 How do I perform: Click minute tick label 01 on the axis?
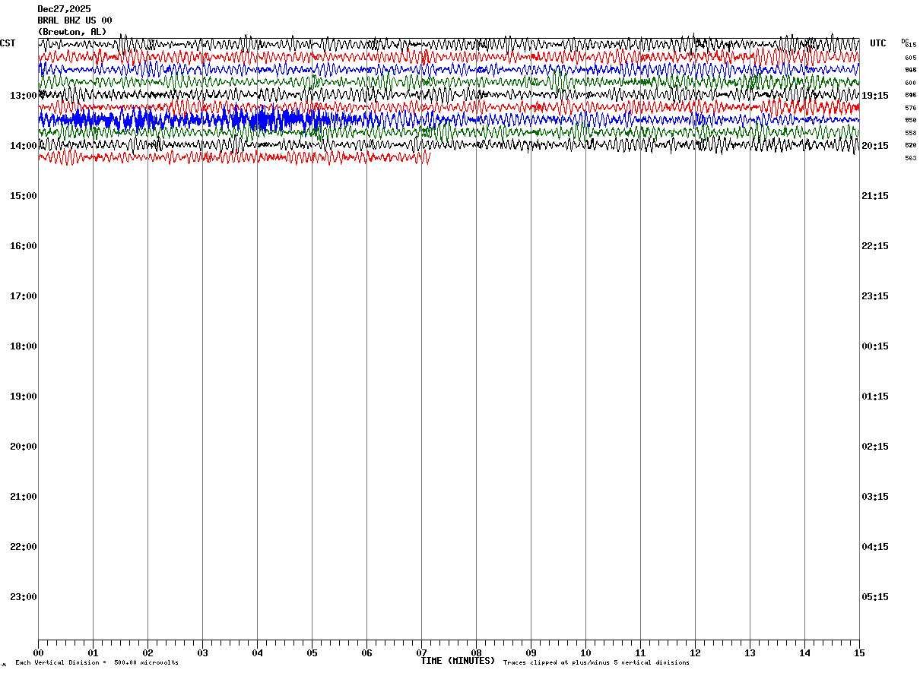pos(93,653)
